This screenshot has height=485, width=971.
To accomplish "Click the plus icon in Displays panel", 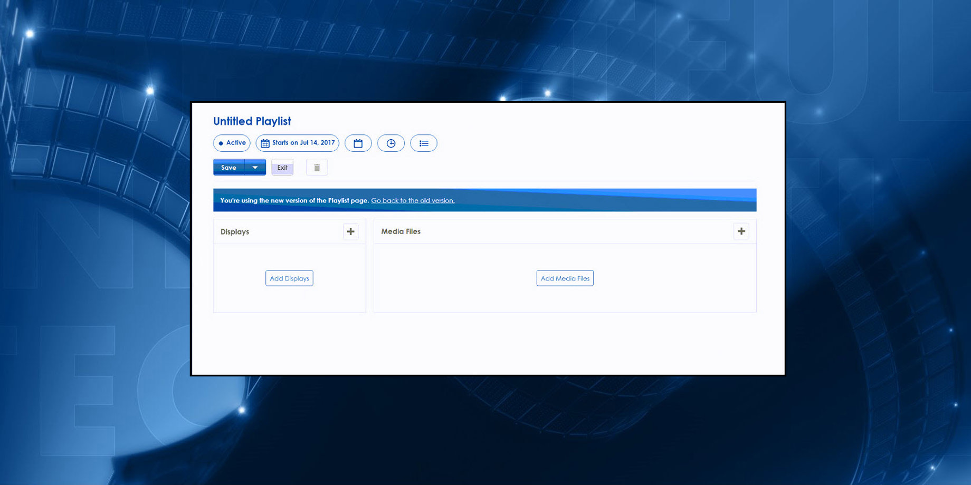I will (350, 231).
